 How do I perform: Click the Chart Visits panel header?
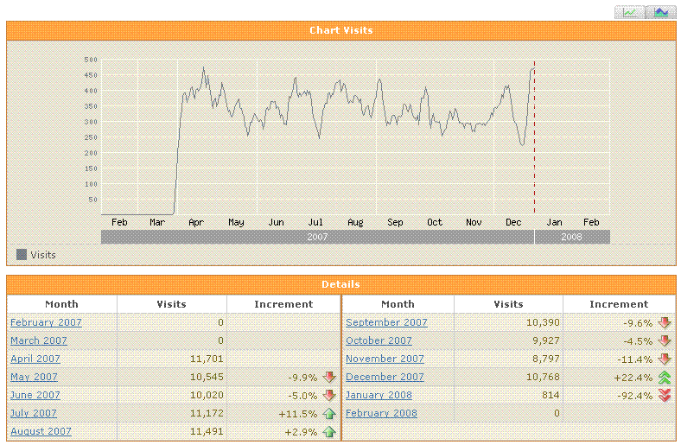coord(340,30)
